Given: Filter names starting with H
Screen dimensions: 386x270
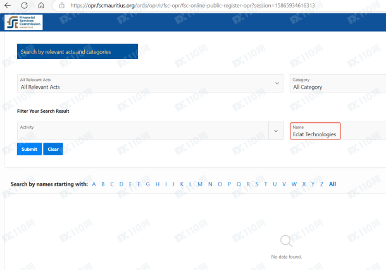Looking at the screenshot, I should pos(158,184).
